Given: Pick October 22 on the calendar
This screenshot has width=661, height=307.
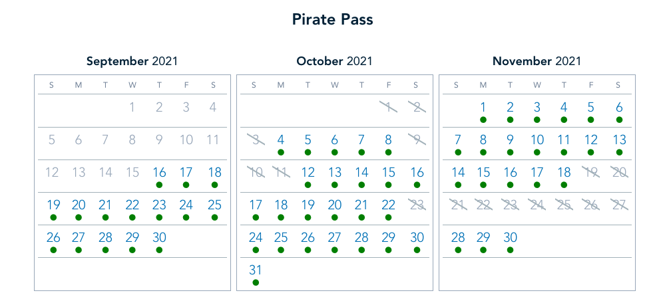Looking at the screenshot, I should [388, 205].
